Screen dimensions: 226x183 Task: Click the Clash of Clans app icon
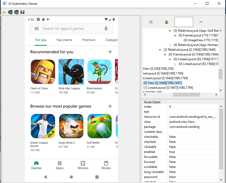tap(43, 72)
